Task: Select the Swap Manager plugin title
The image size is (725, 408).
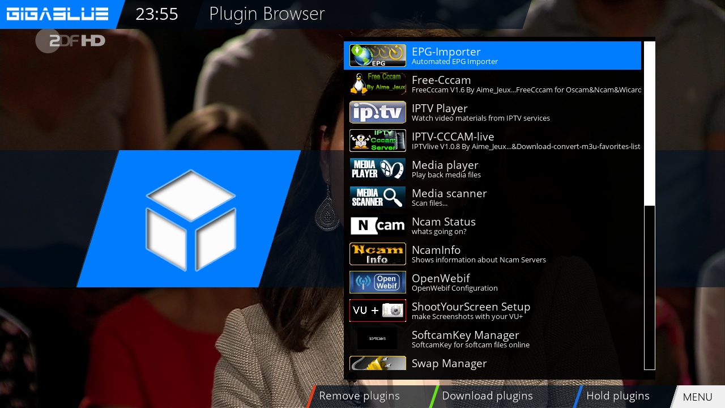Action: 449,363
